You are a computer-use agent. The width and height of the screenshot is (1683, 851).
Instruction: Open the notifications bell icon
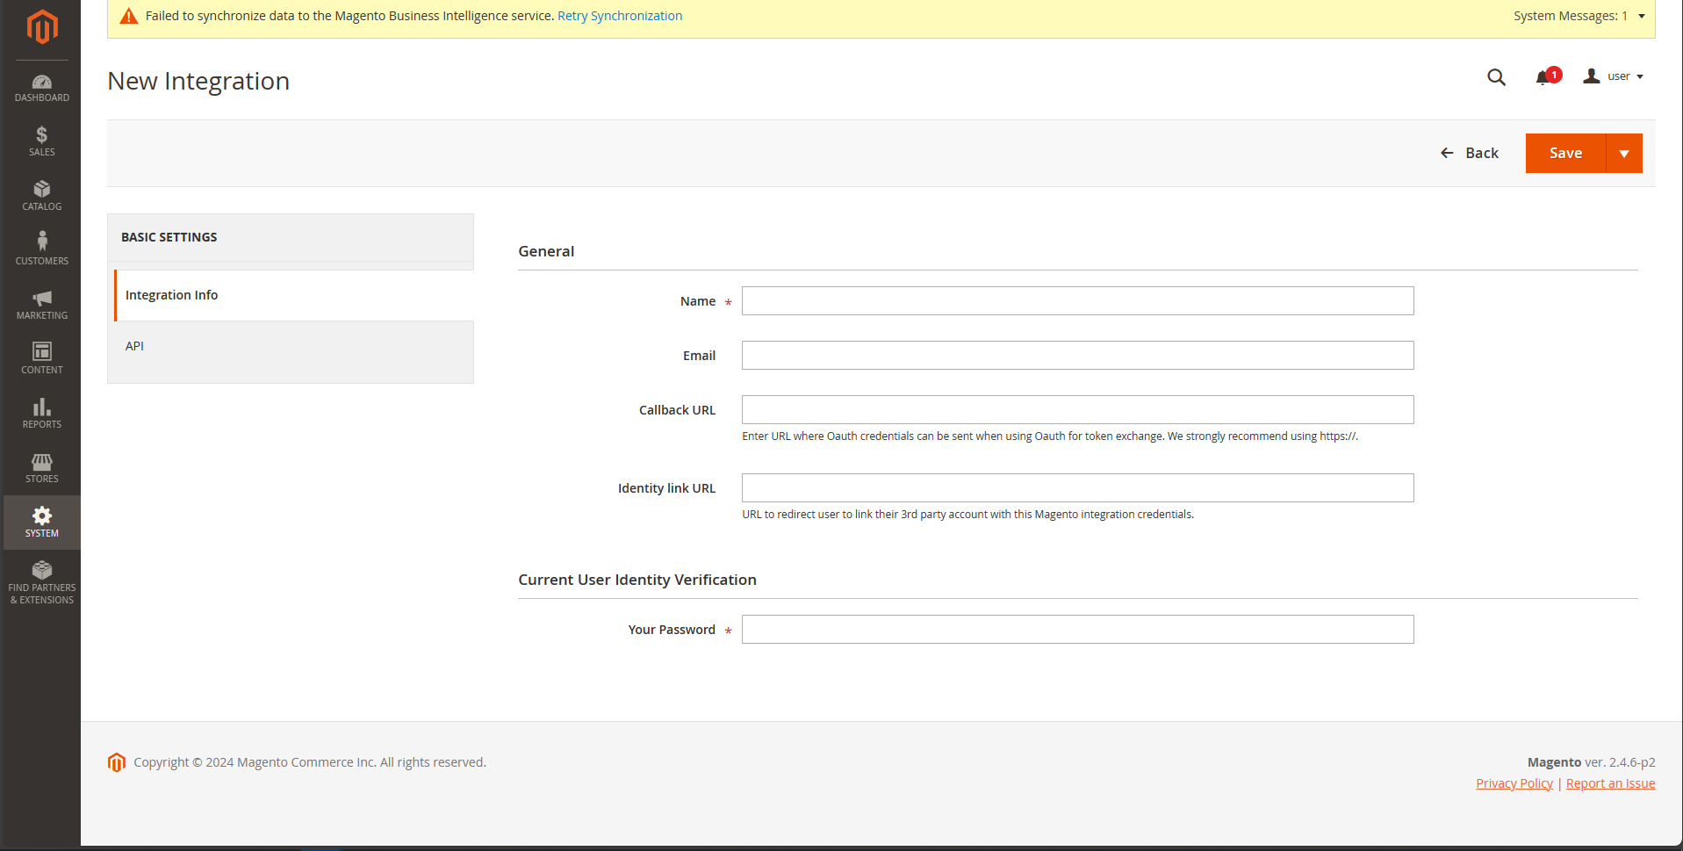click(x=1543, y=77)
